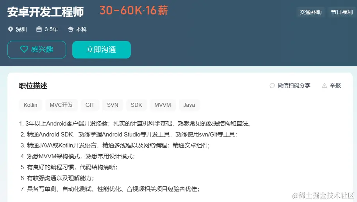Screen dimensions: 357x202
Task: Click requirement 2 about 精通Android SDK
Action: pyautogui.click(x=129, y=135)
